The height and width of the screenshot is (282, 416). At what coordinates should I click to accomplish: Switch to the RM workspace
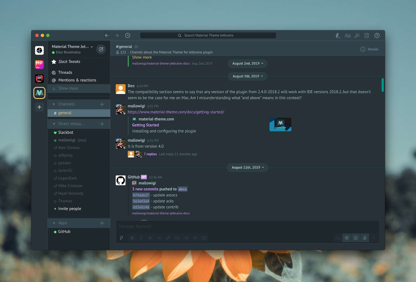tap(39, 78)
